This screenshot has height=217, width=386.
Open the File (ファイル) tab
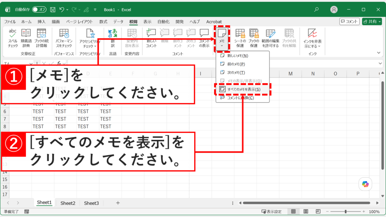point(10,21)
